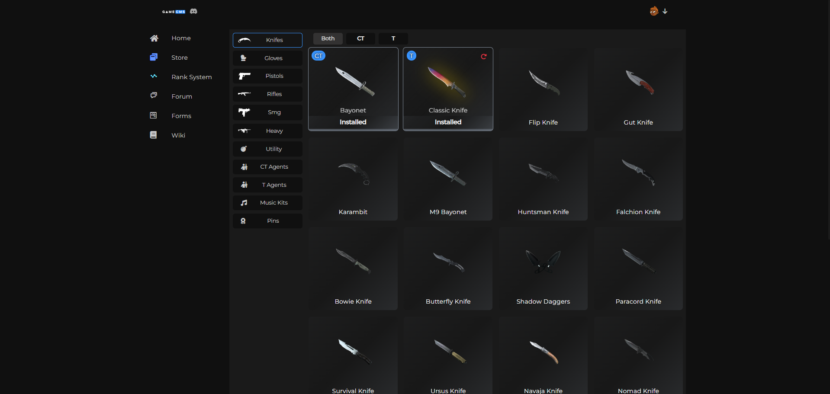The image size is (830, 394).
Task: Pick the M9 Bayonet
Action: click(x=448, y=179)
